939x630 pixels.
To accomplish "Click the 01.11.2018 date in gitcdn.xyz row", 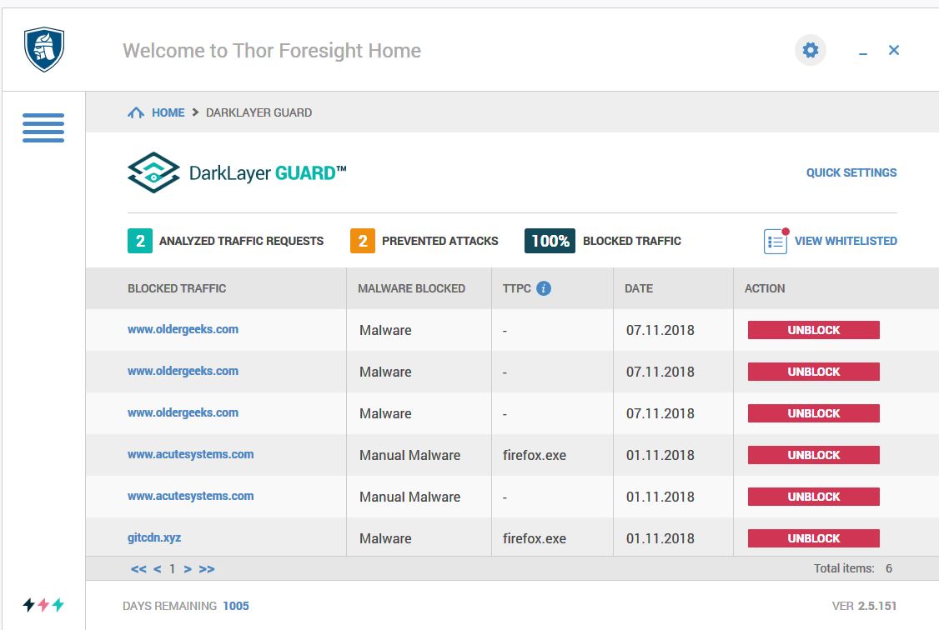I will coord(660,538).
